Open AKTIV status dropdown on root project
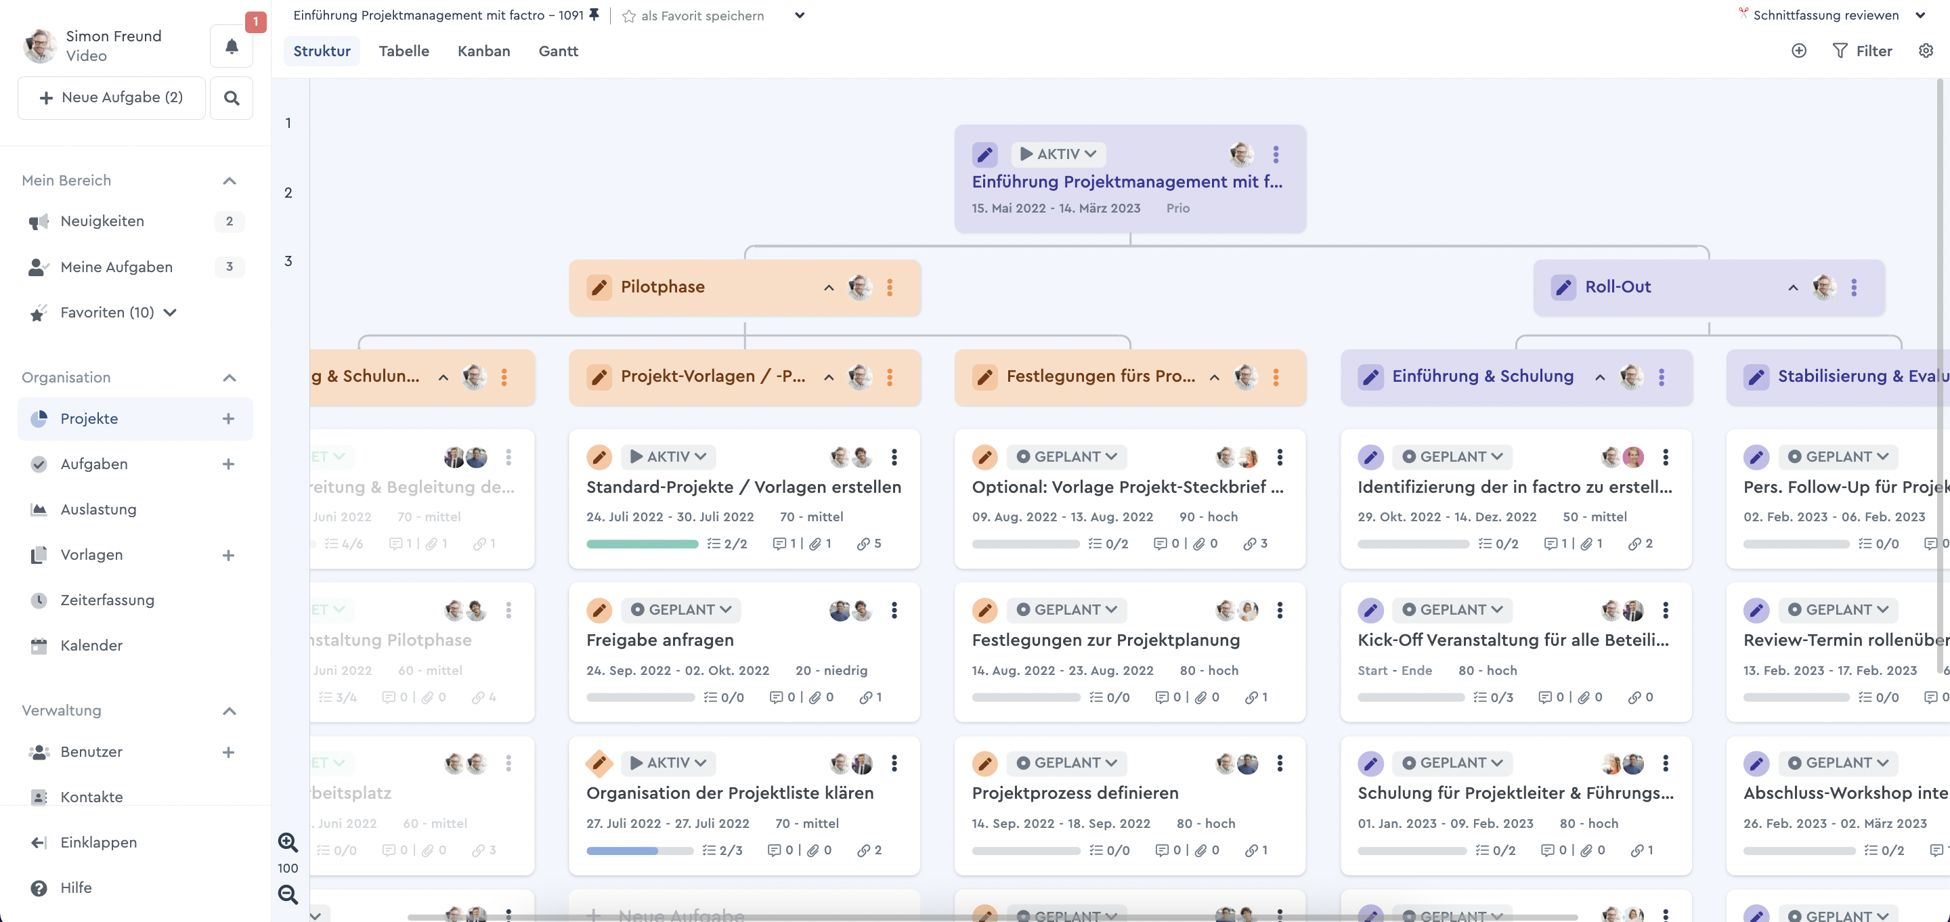This screenshot has width=1950, height=922. (1058, 154)
